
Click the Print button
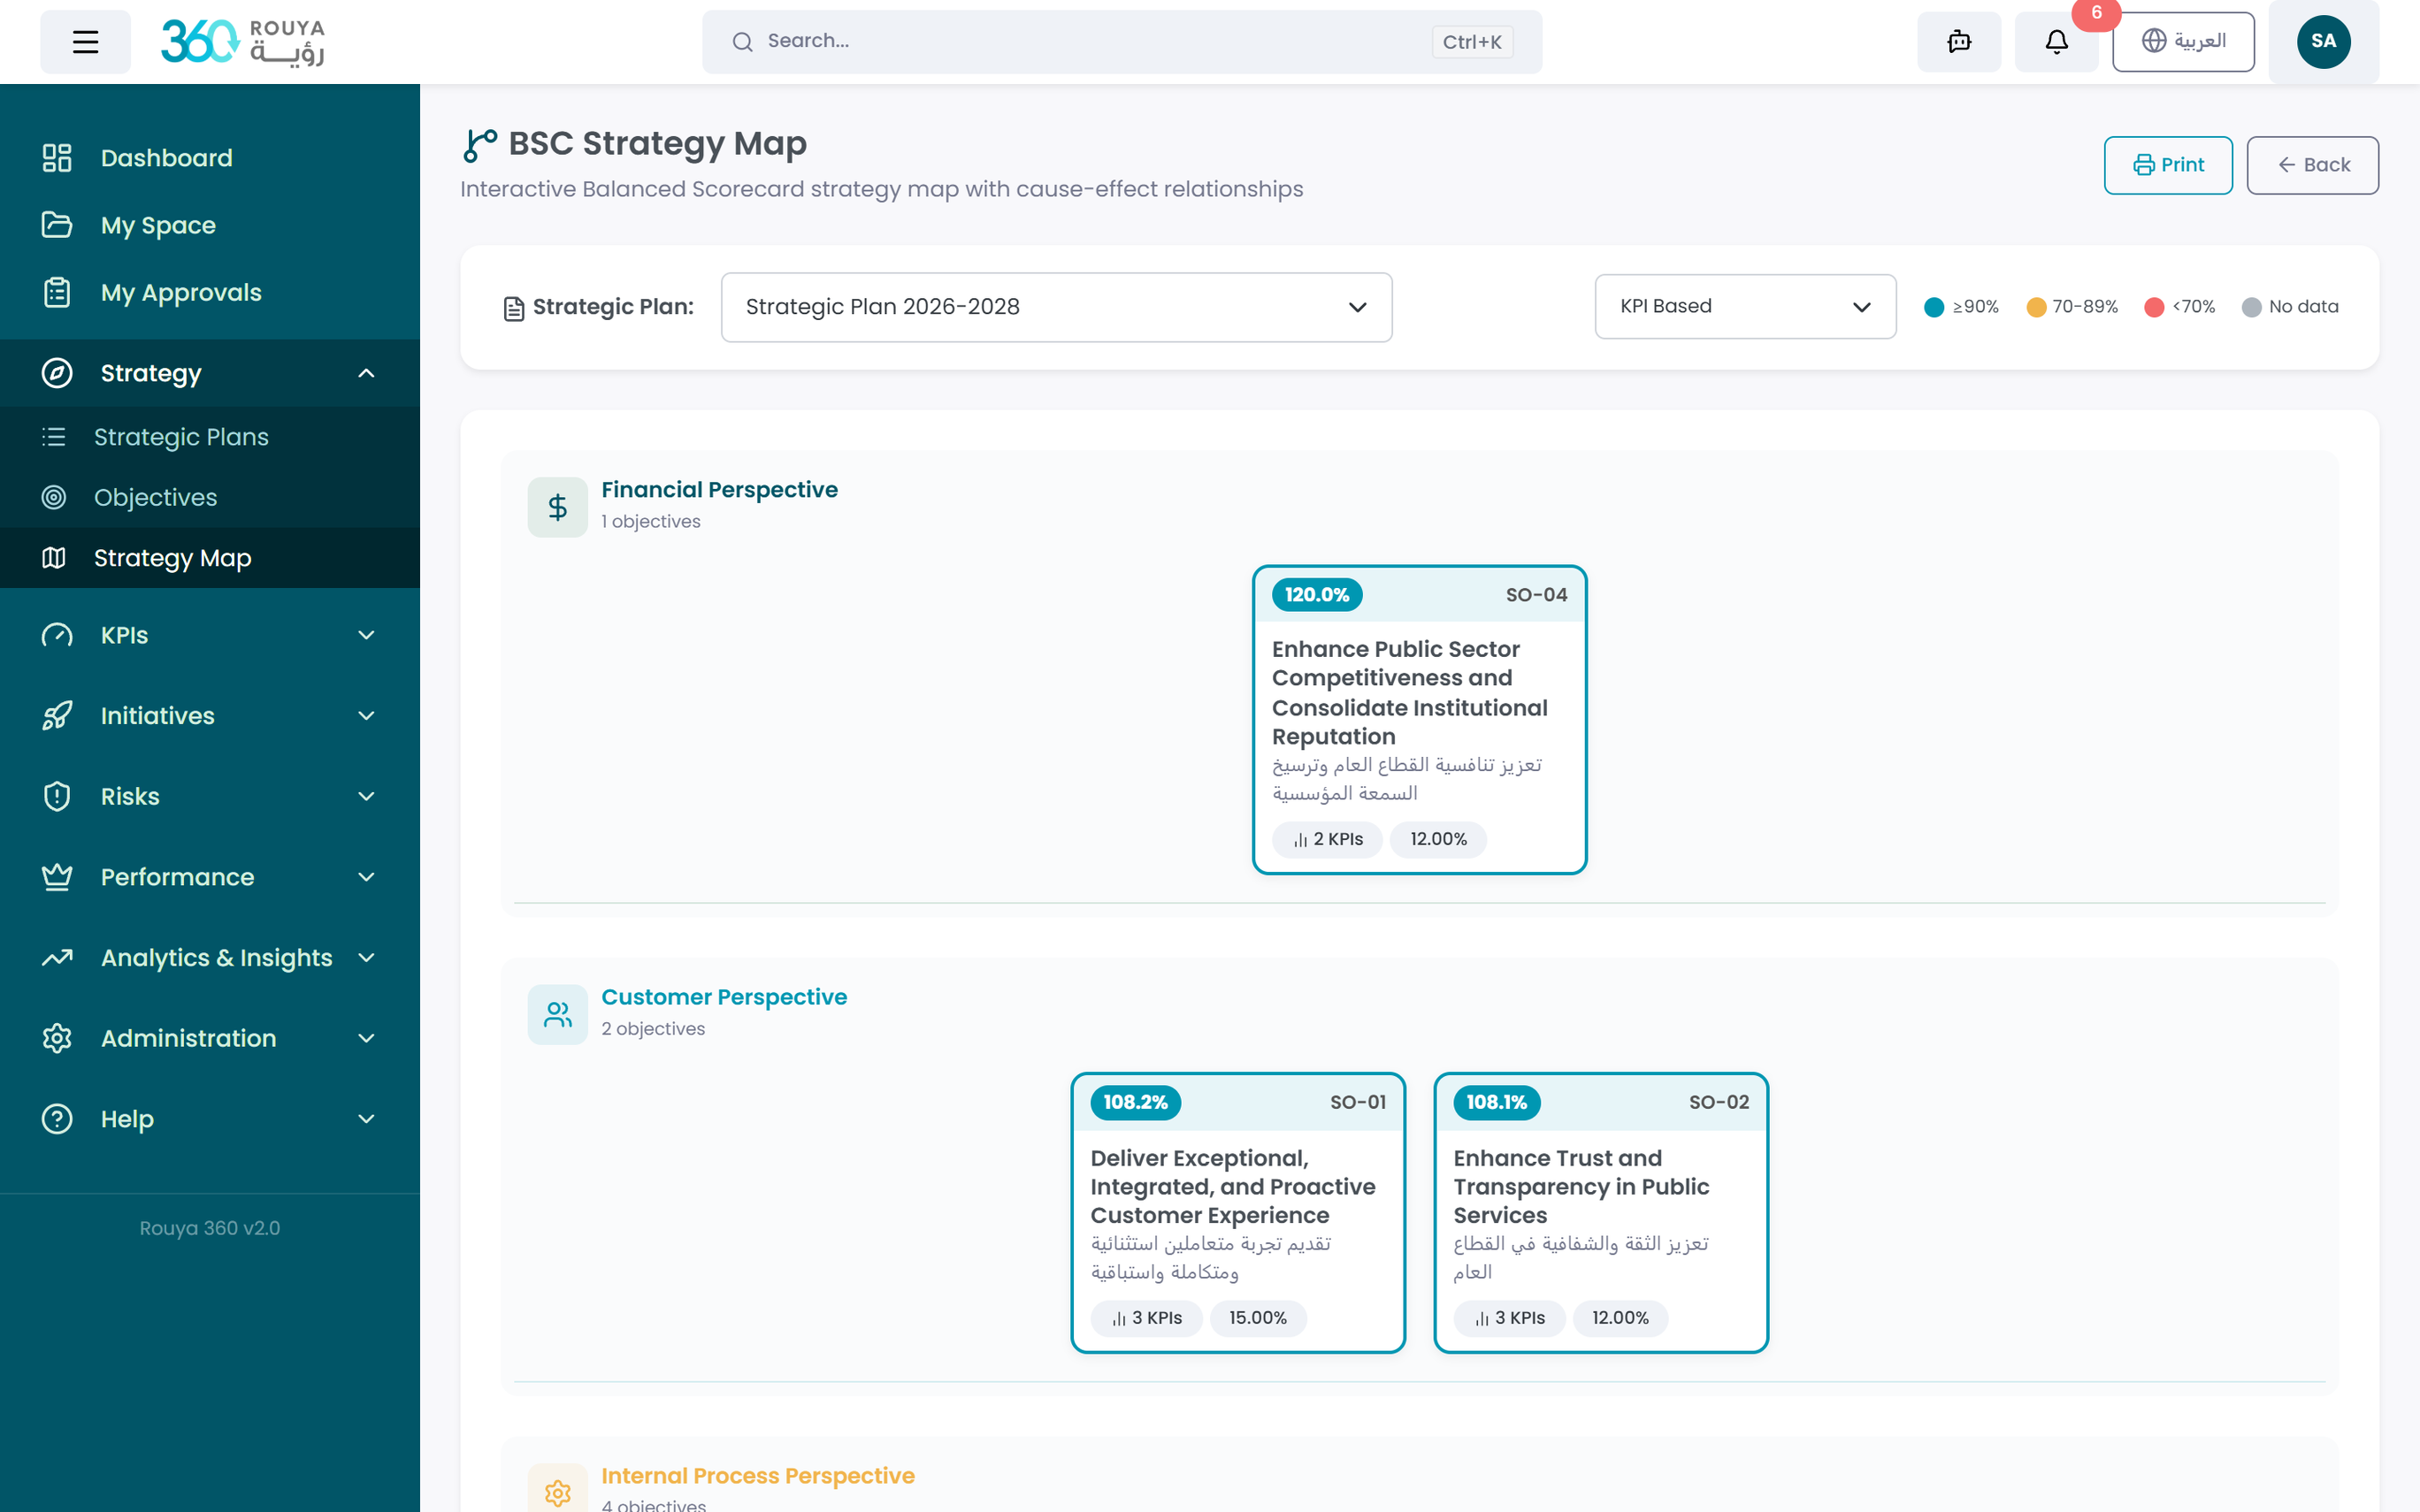click(x=2167, y=165)
